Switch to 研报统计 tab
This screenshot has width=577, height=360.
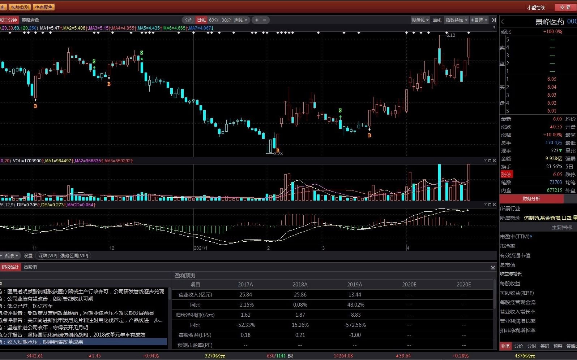point(10,267)
